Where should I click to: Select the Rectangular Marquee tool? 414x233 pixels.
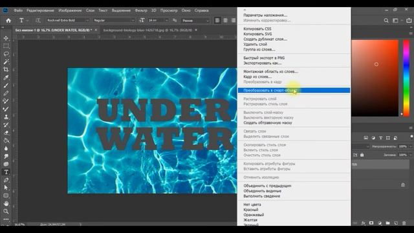point(6,46)
